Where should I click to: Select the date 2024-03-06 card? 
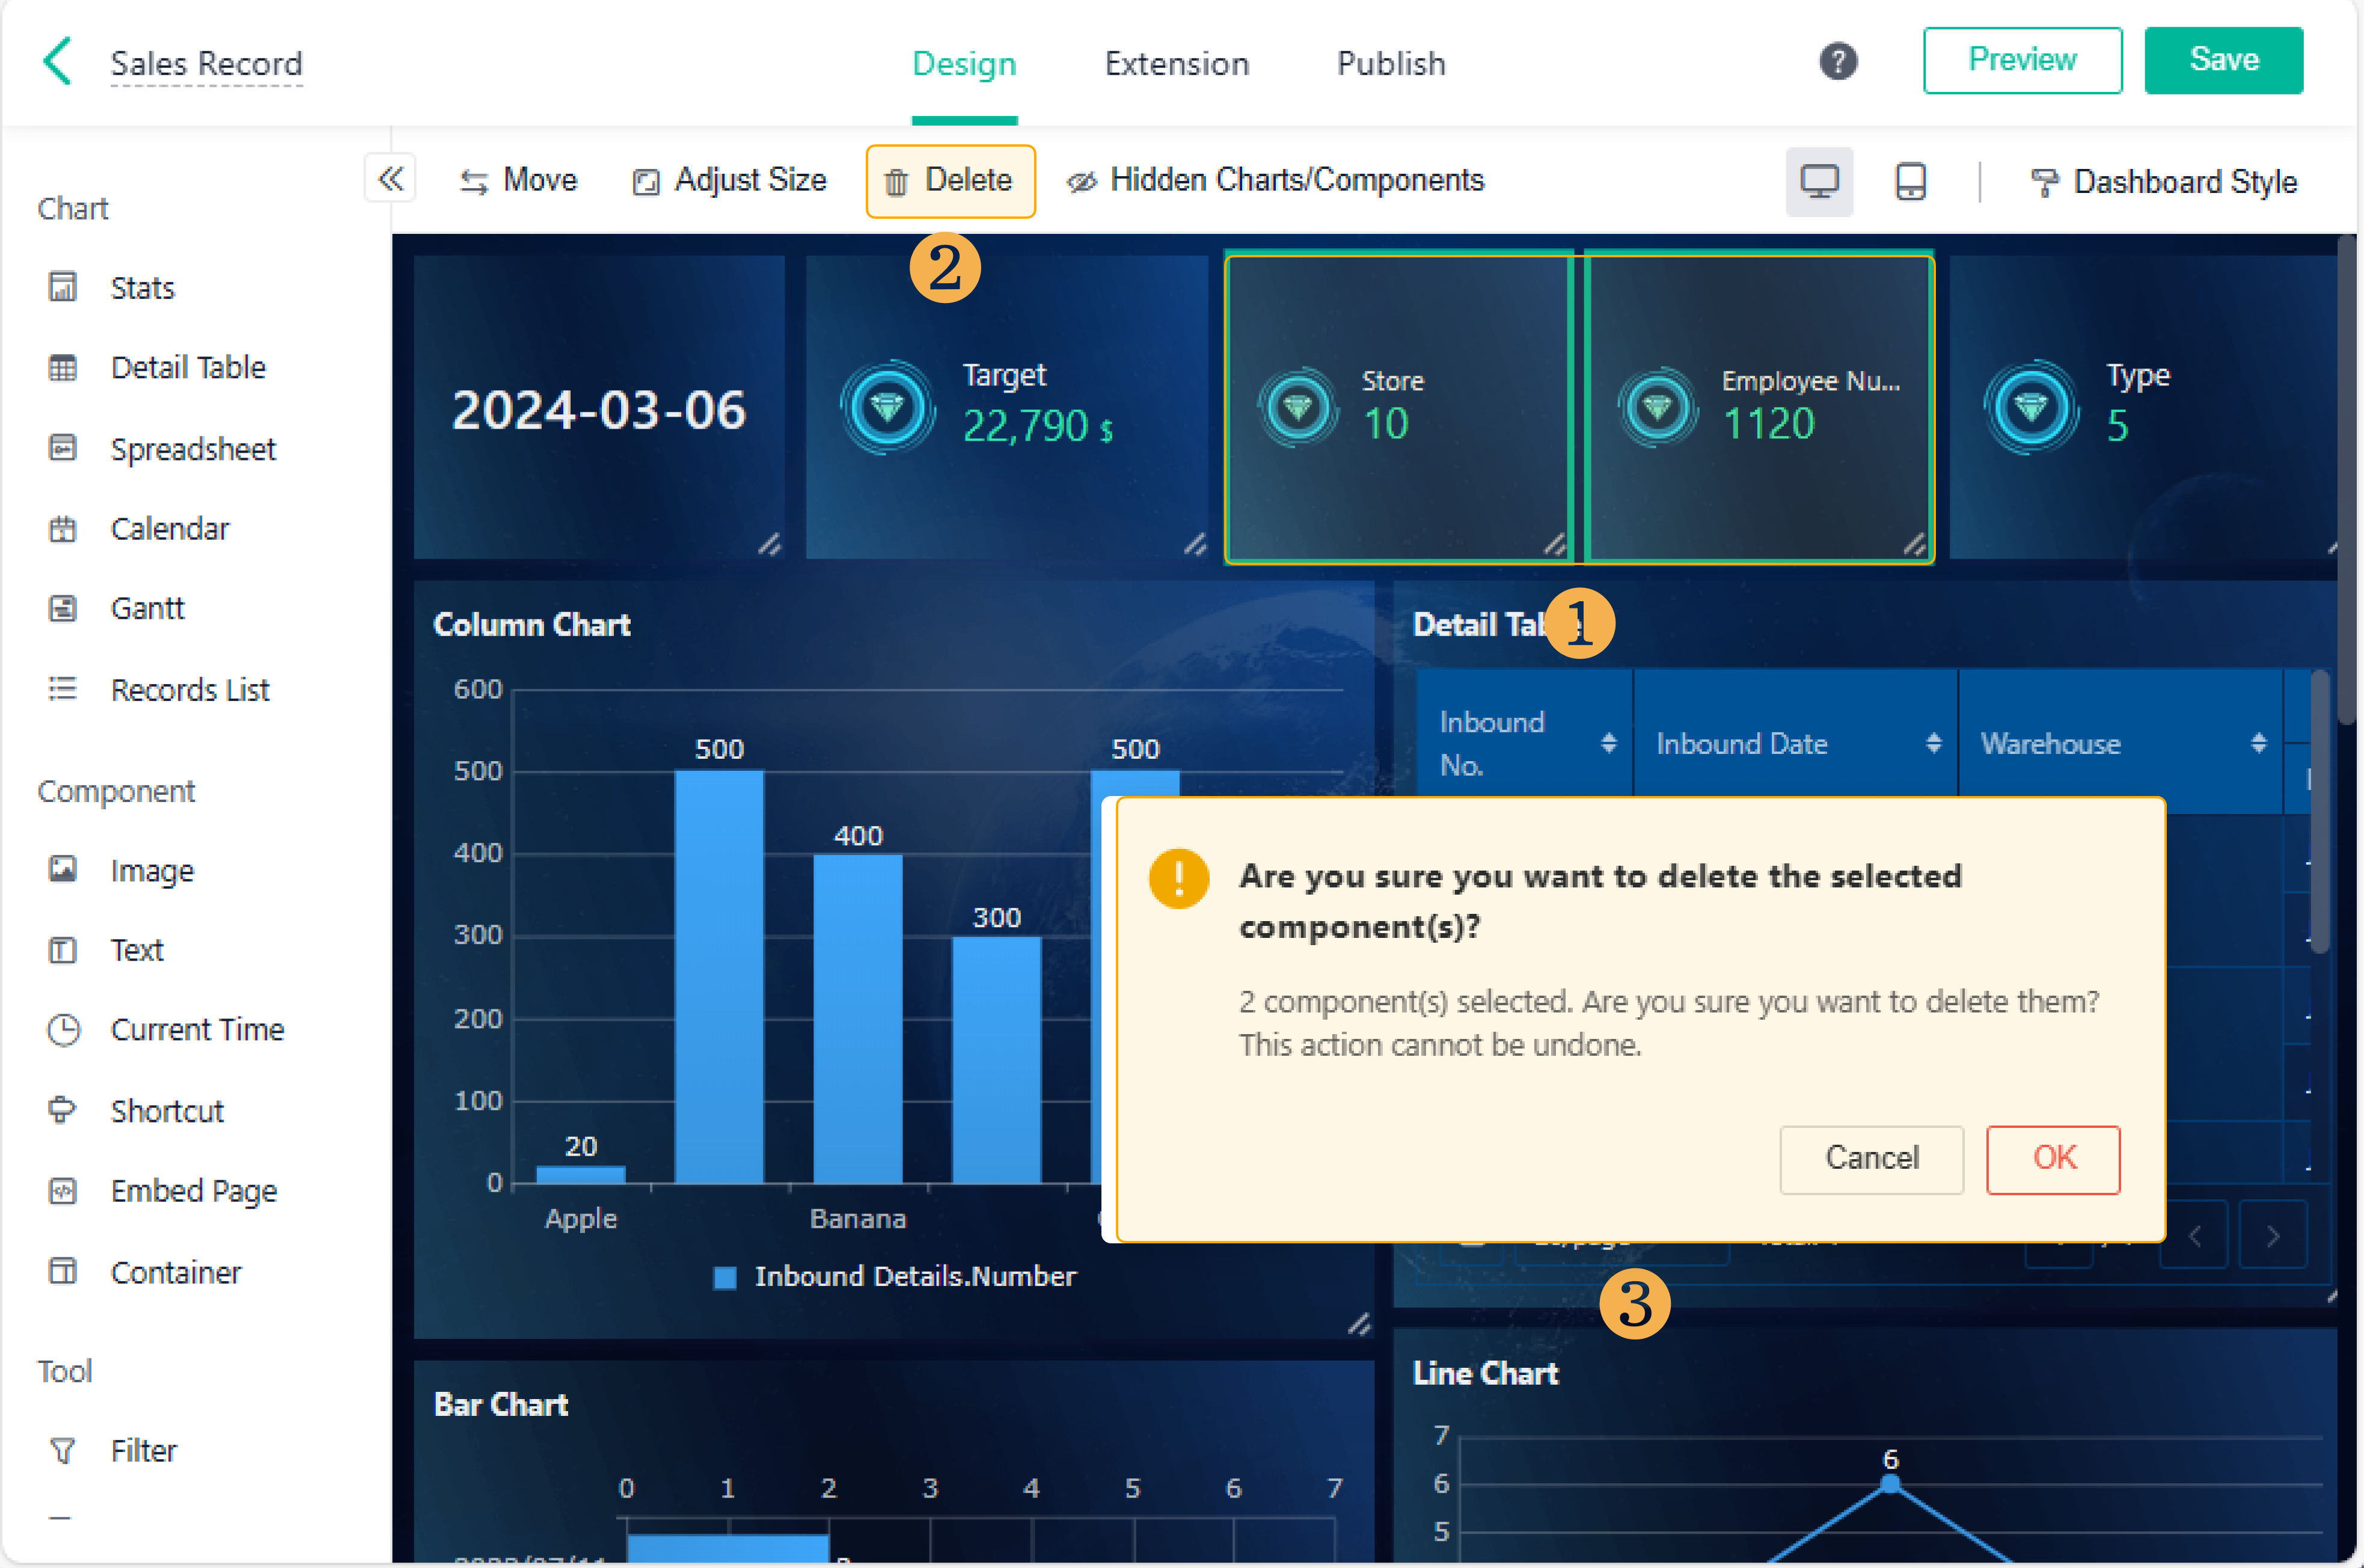(x=598, y=407)
